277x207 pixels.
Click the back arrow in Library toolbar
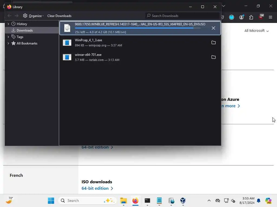9,16
